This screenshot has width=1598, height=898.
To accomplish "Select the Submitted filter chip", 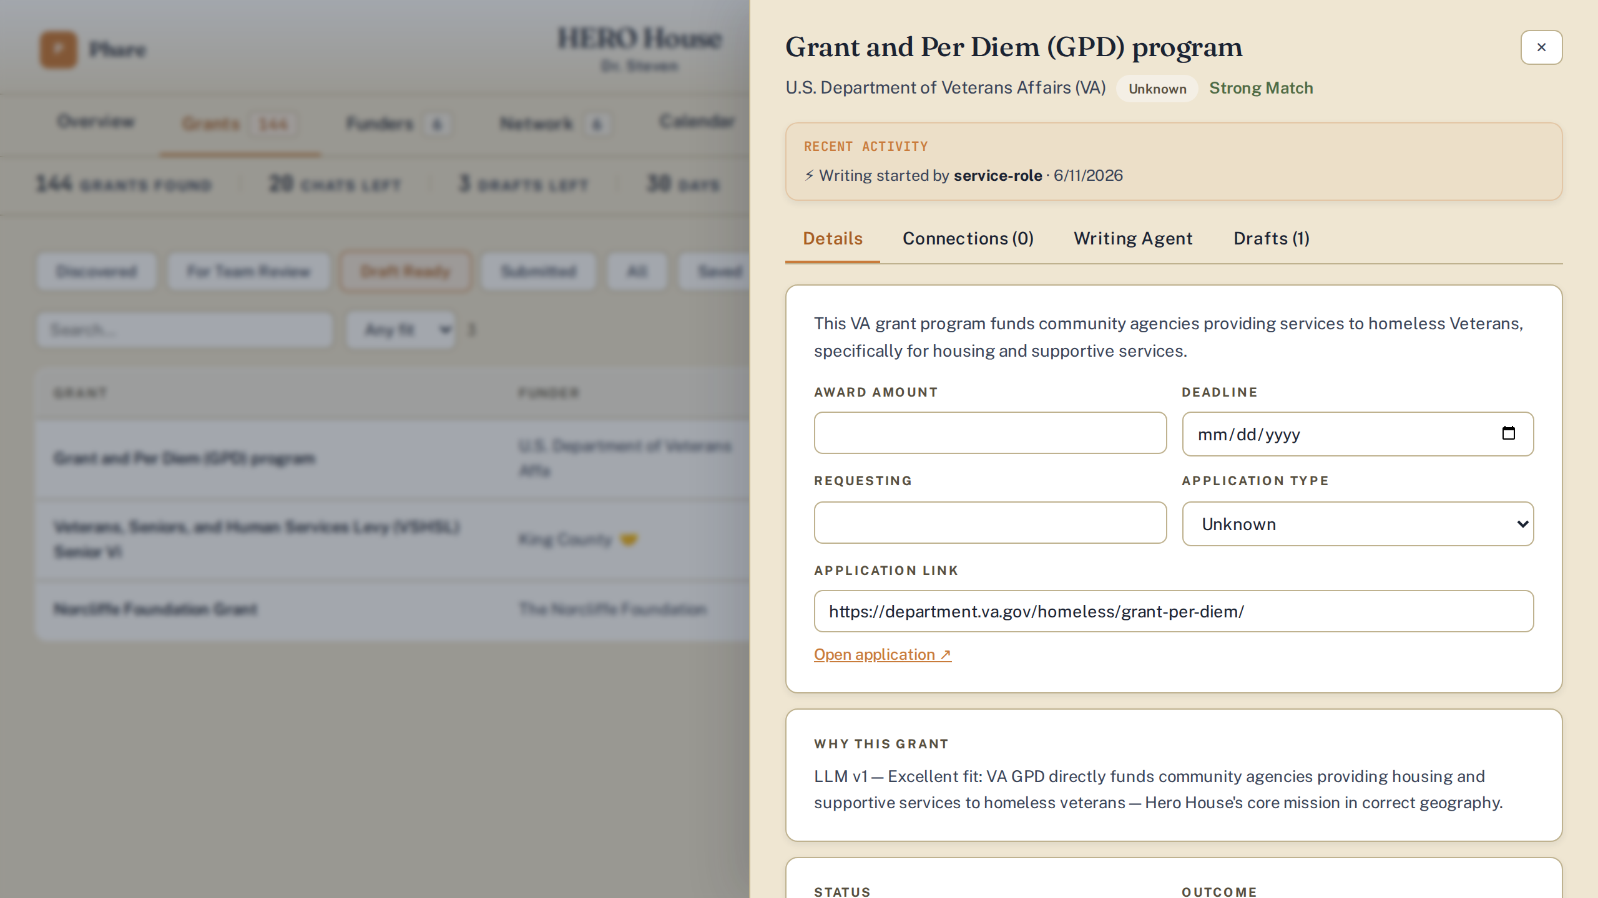I will 539,271.
